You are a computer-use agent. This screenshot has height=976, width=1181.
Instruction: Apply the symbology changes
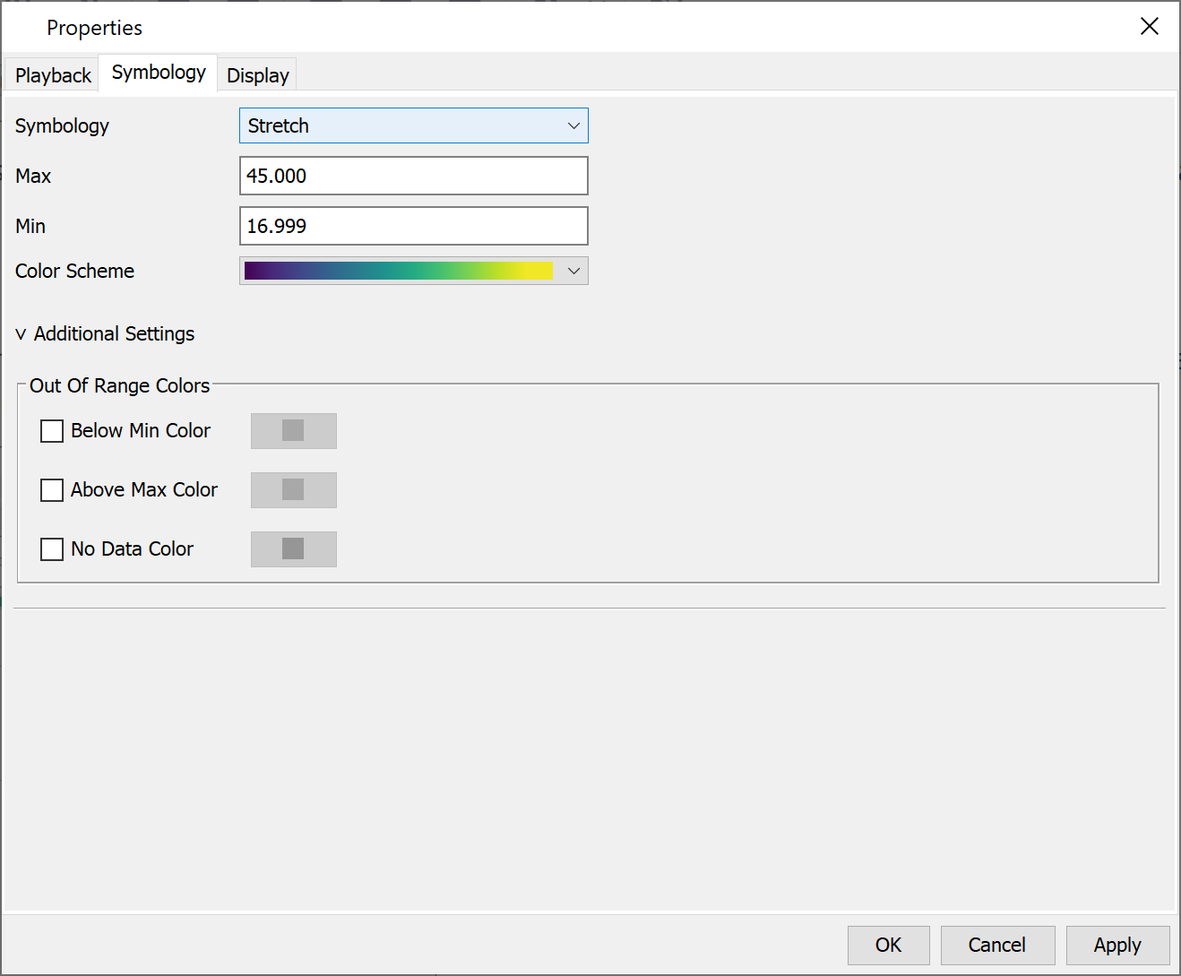click(x=1117, y=946)
